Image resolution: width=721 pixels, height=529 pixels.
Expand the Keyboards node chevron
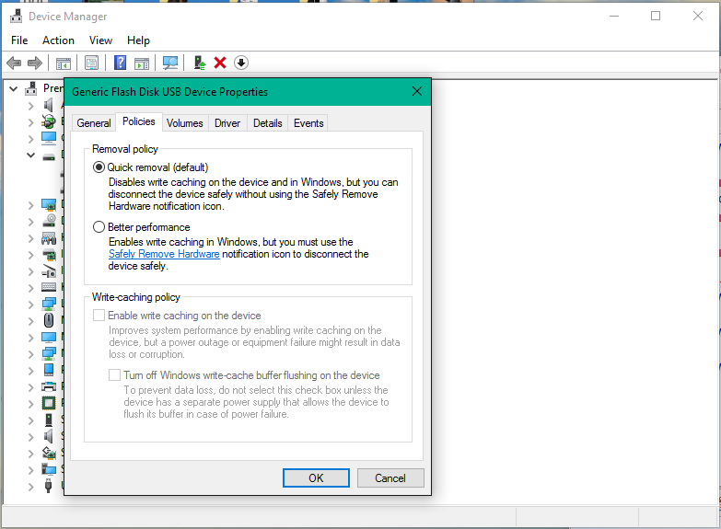[30, 288]
